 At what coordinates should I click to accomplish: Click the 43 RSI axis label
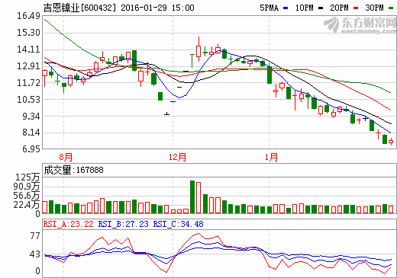[35, 254]
